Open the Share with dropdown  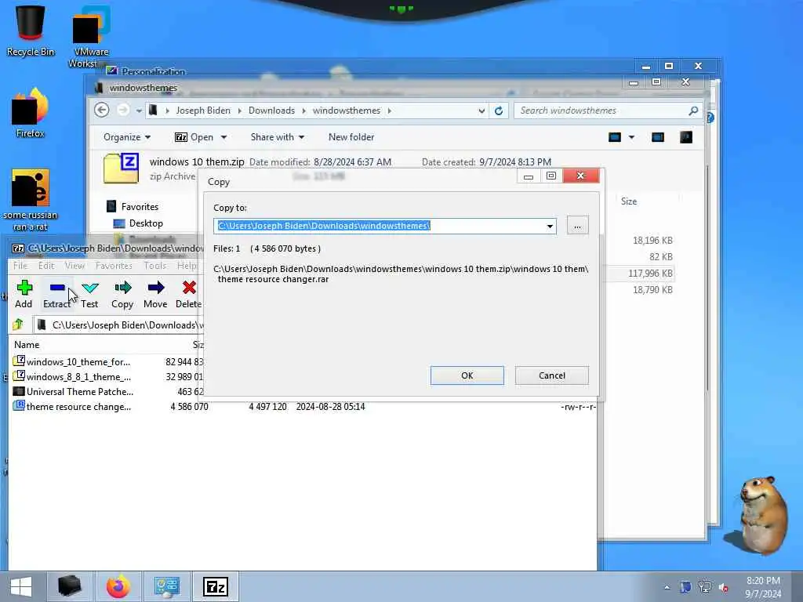(277, 137)
